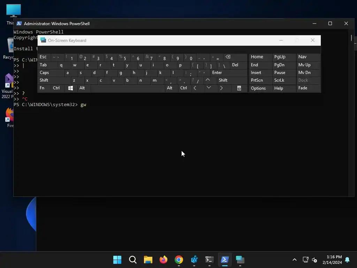
Task: Open the muted volume tray icon
Action: click(x=314, y=260)
